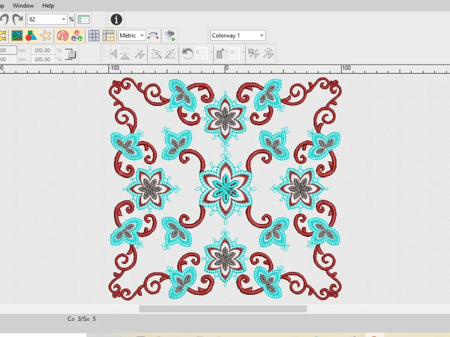Open the Design Information 'i' icon
The height and width of the screenshot is (337, 450).
click(115, 20)
